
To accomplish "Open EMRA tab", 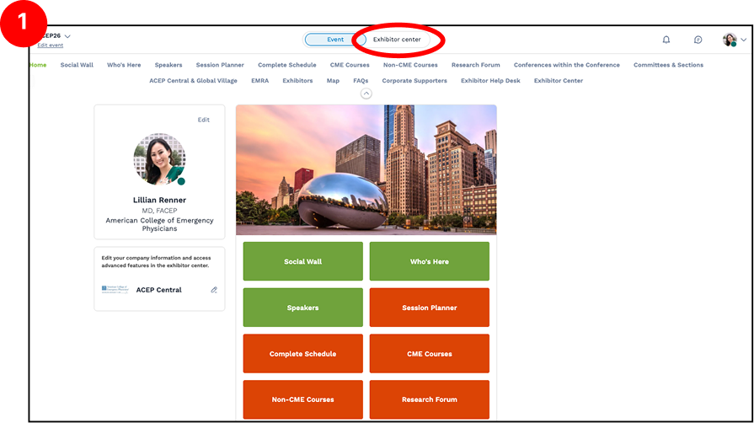I will click(259, 81).
